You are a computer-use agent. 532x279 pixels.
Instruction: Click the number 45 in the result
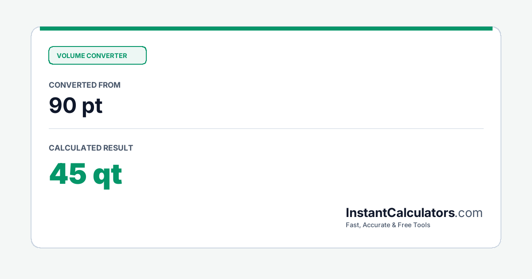point(68,173)
